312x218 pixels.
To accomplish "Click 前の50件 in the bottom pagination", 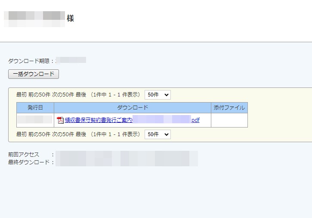I will click(x=38, y=134).
